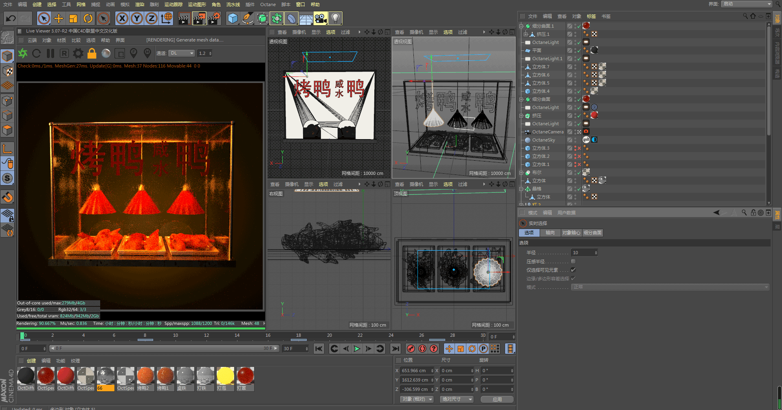
Task: Collapse the 晶格 object tree node
Action: point(521,189)
